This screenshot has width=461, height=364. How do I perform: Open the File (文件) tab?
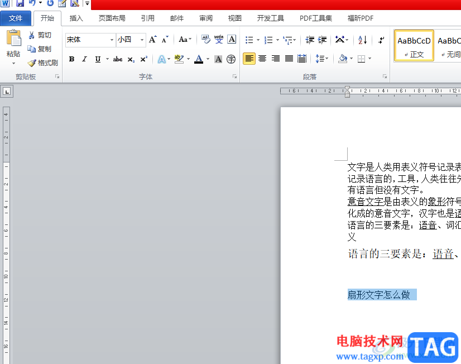[16, 18]
